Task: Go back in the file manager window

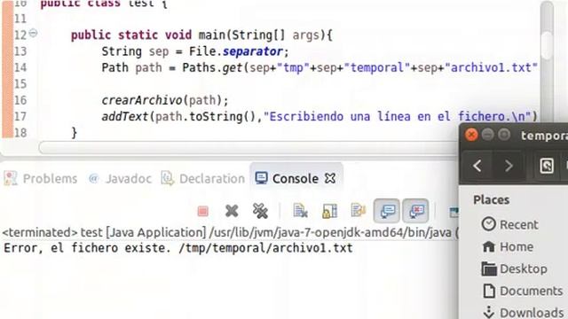Action: click(477, 166)
